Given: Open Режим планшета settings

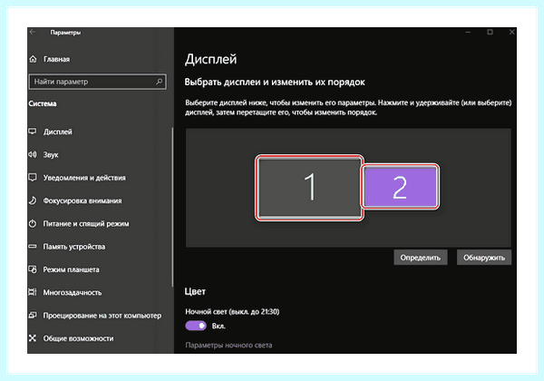Looking at the screenshot, I should point(71,269).
